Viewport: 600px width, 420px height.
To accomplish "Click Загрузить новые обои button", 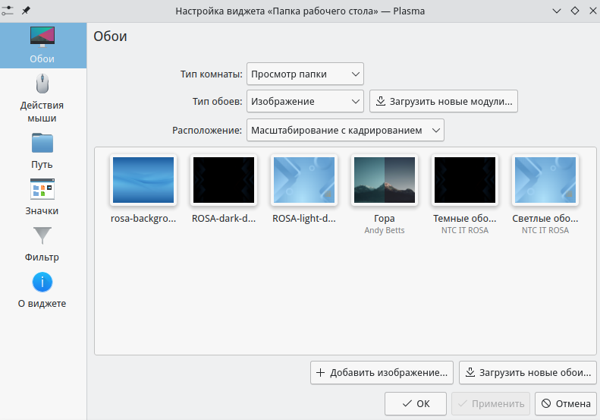I will point(527,372).
